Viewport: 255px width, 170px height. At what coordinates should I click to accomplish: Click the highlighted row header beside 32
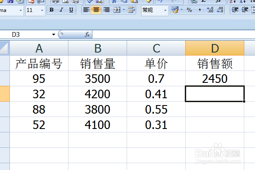(5, 94)
